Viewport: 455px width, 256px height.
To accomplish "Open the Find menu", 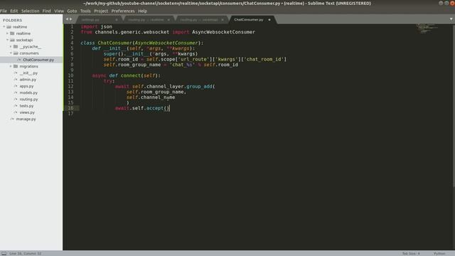I will click(x=46, y=11).
